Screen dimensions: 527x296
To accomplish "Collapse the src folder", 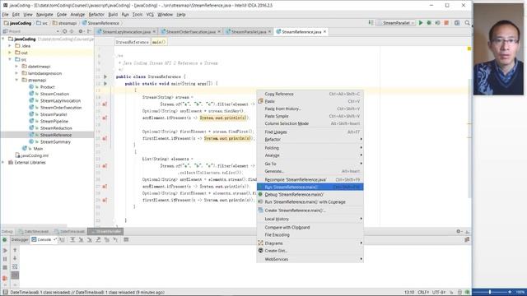I will tap(10, 59).
